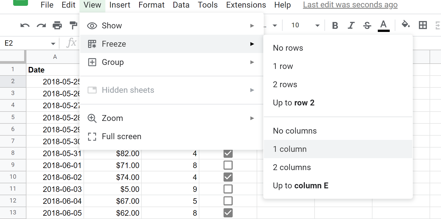Toggle Bold formatting
The height and width of the screenshot is (219, 441).
tap(335, 25)
